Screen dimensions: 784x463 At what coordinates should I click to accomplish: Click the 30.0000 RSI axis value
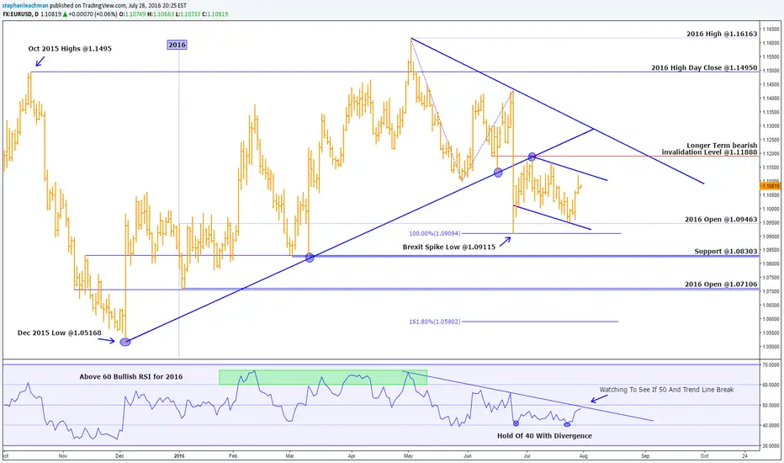coord(771,445)
